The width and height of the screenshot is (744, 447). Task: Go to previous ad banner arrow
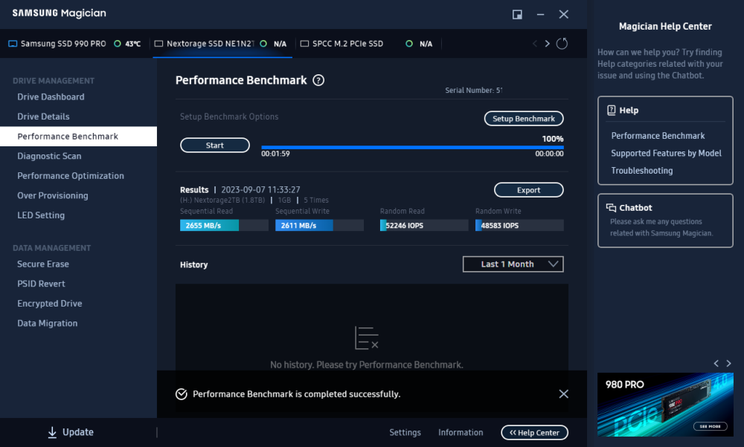coord(716,363)
